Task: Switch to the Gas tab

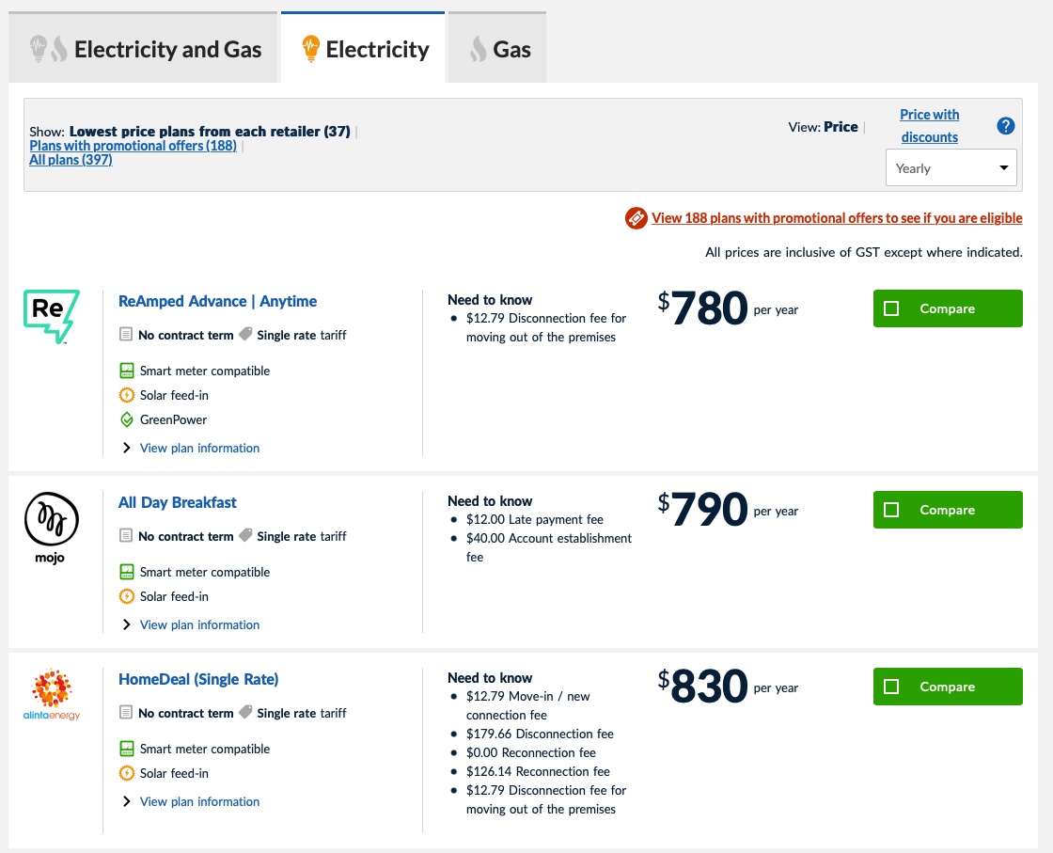Action: point(497,49)
